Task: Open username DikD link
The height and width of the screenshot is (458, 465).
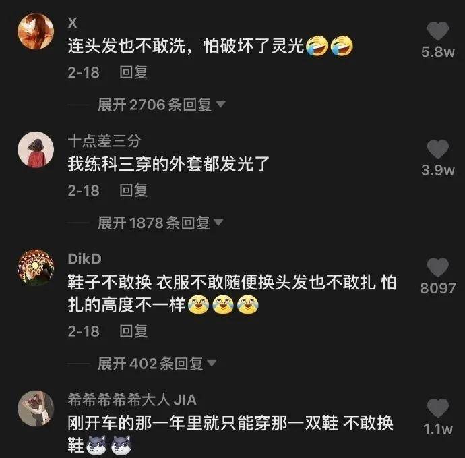Action: 84,259
